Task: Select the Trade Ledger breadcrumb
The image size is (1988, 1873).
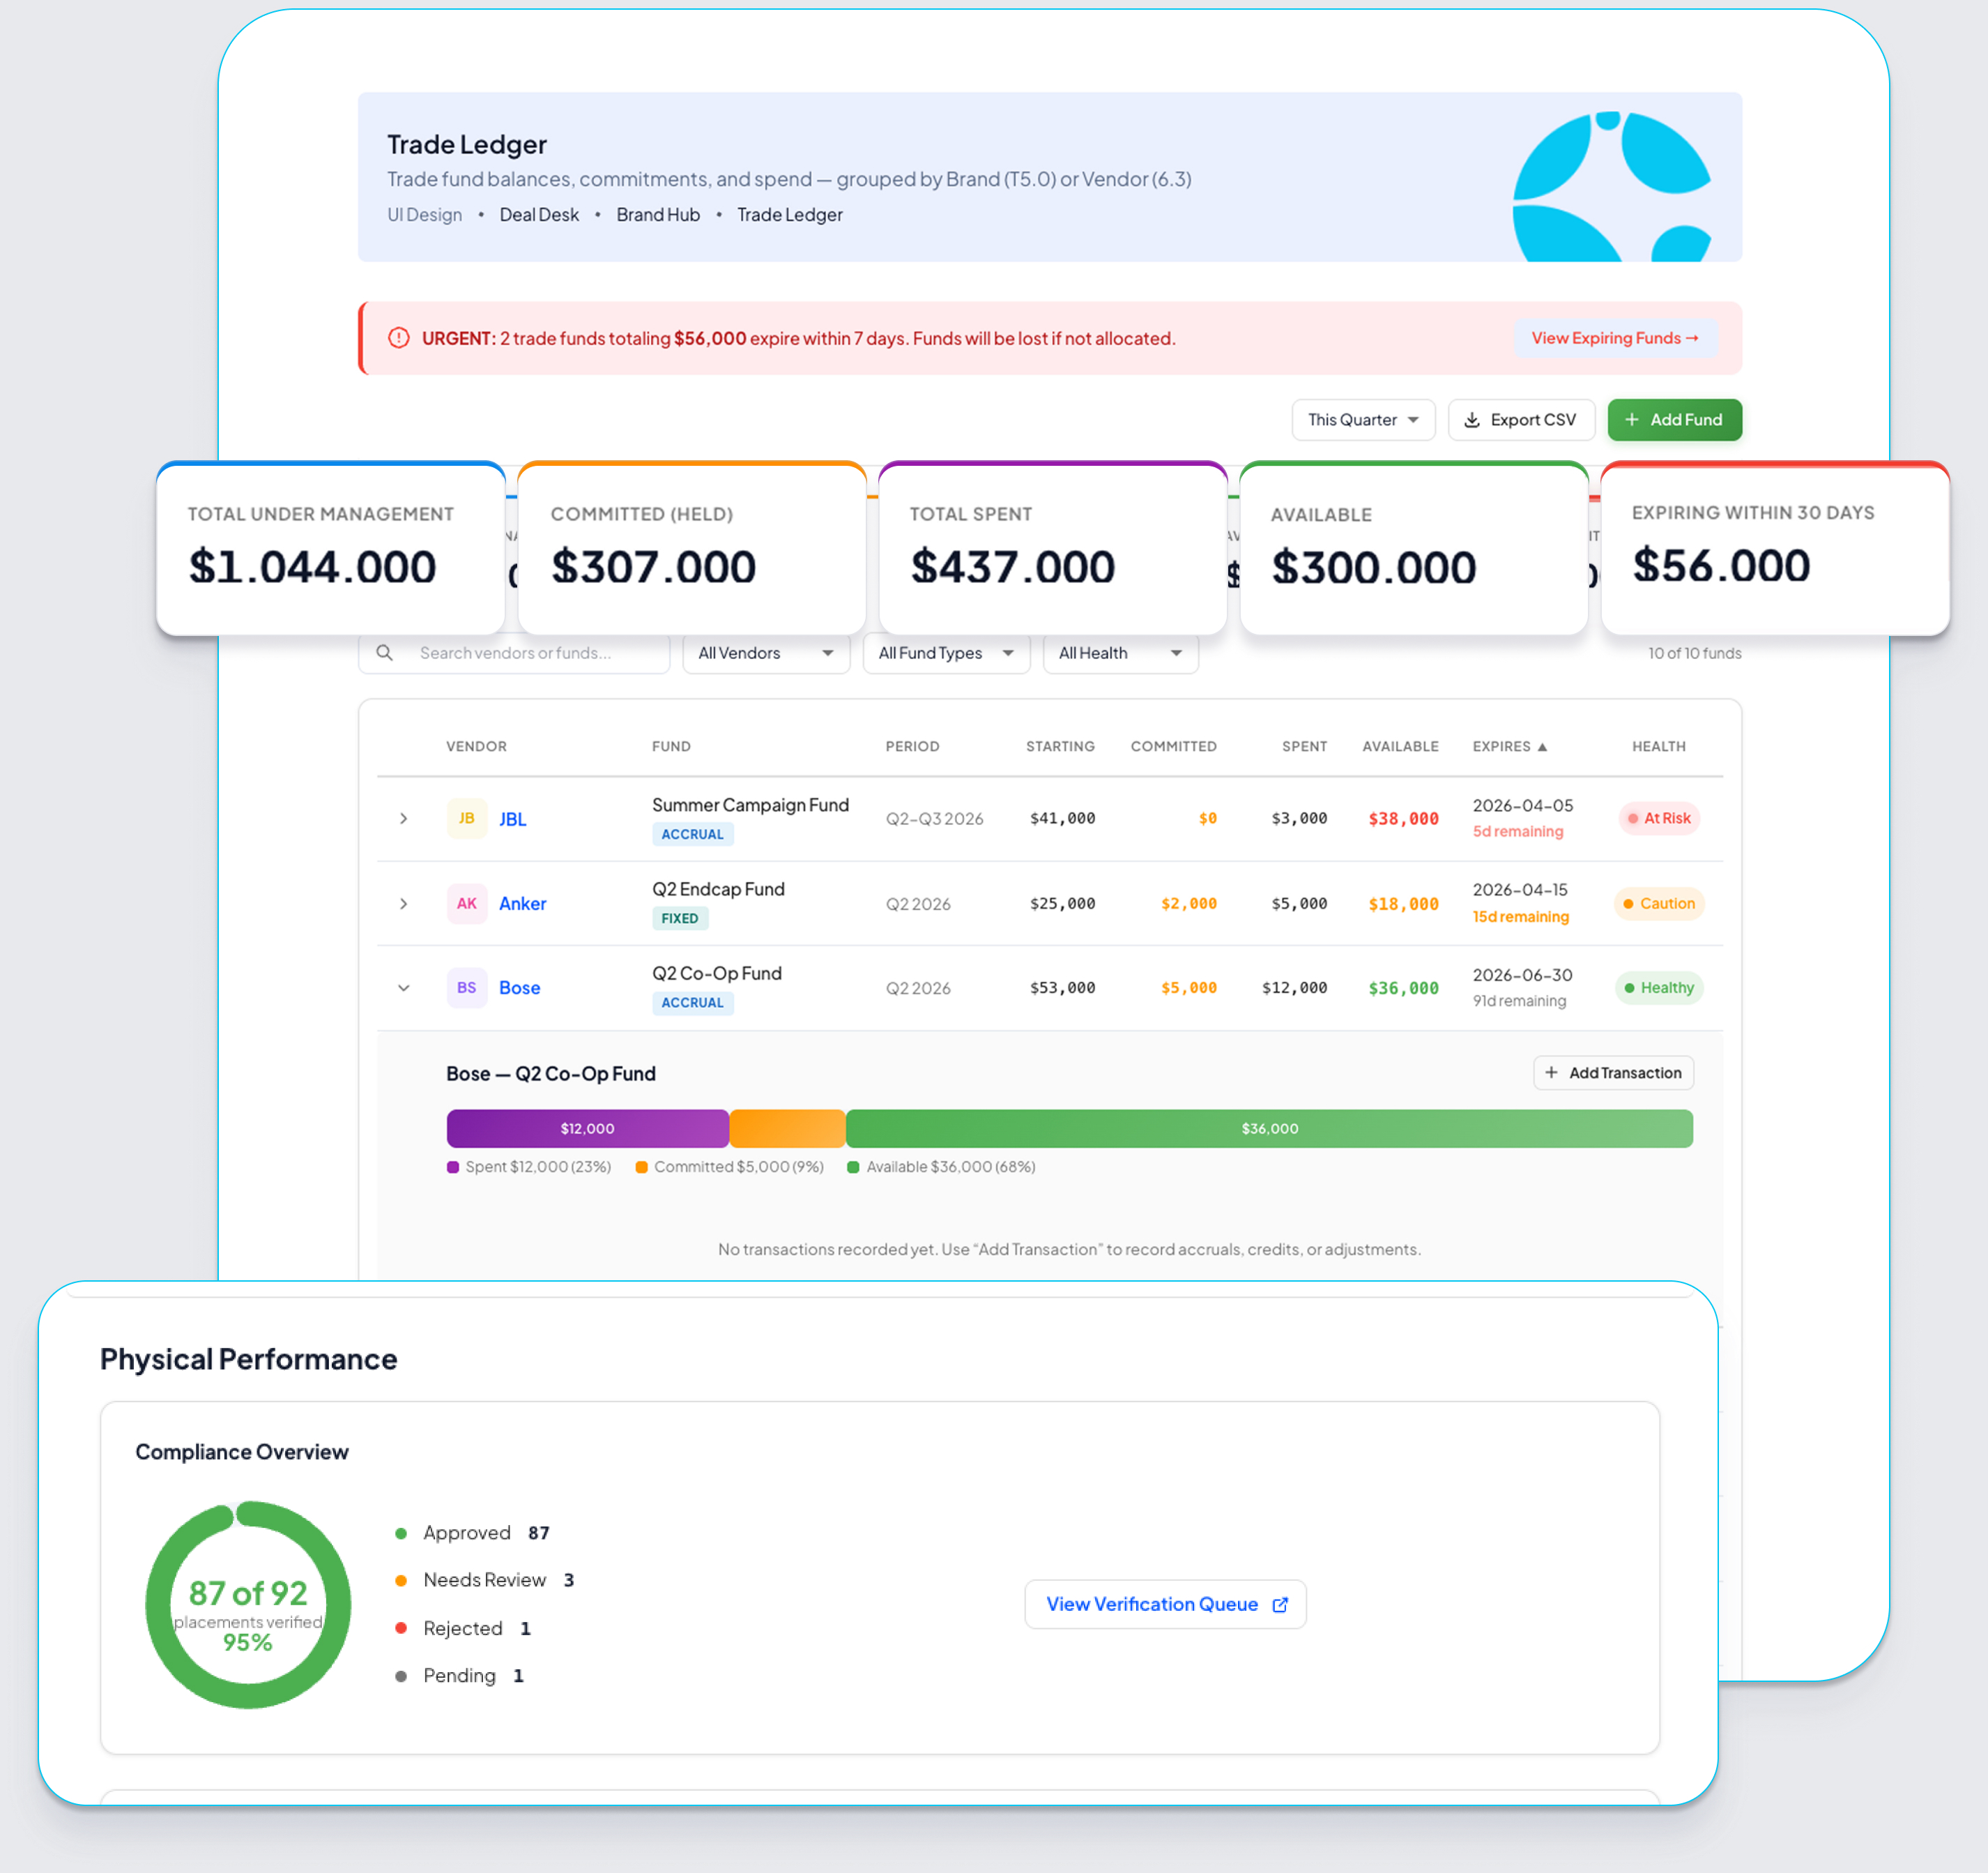Action: point(790,215)
